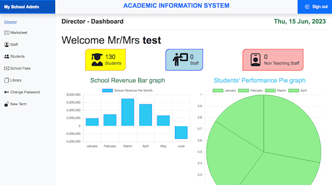Toggle January legend swatch on pie graph

tap(218, 91)
